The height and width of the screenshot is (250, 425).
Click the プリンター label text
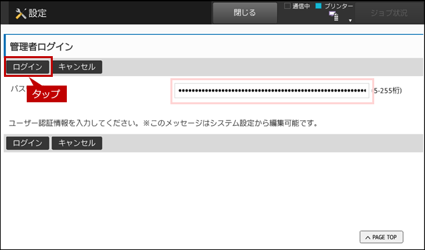(x=339, y=6)
